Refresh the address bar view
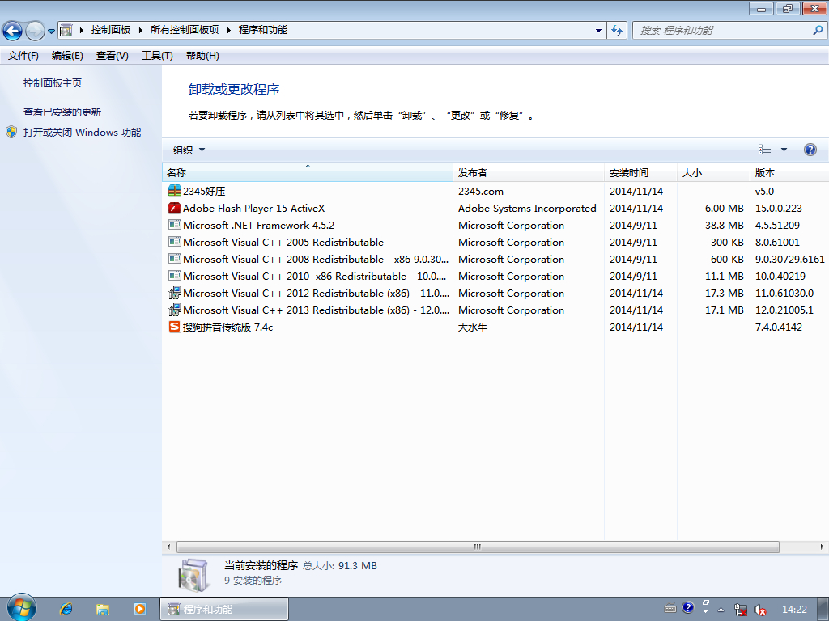The image size is (829, 621). point(617,31)
